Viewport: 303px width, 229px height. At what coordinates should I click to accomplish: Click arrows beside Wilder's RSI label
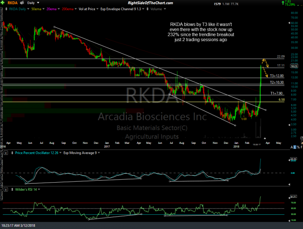pyautogui.click(x=12, y=189)
